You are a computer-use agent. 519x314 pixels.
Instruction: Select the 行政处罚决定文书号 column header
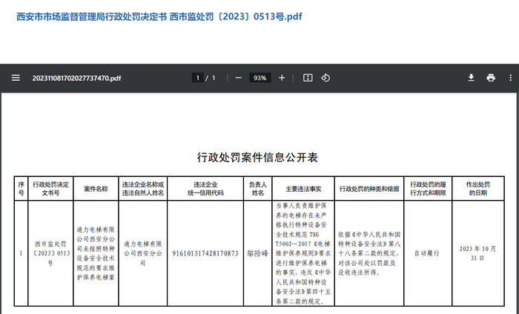50,189
